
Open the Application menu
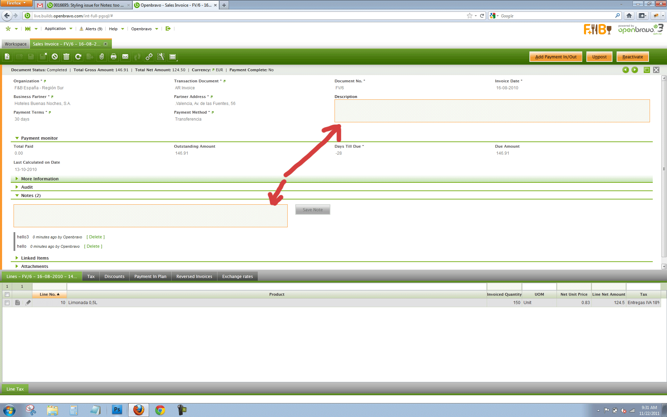pos(55,29)
